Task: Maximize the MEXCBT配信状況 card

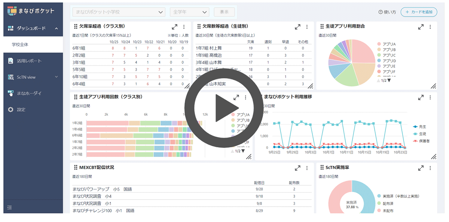Action: [297, 168]
